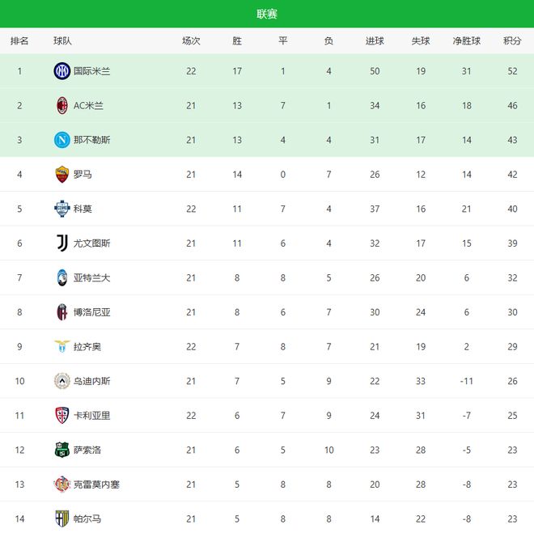The image size is (534, 533).
Task: Open the 国际米兰 team link
Action: click(x=92, y=71)
